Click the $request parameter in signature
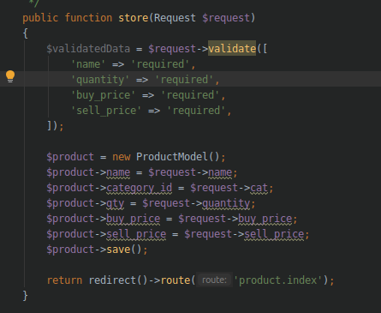The width and height of the screenshot is (381, 313). (x=226, y=18)
